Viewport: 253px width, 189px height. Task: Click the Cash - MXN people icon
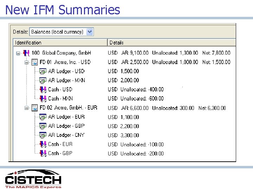click(43, 99)
